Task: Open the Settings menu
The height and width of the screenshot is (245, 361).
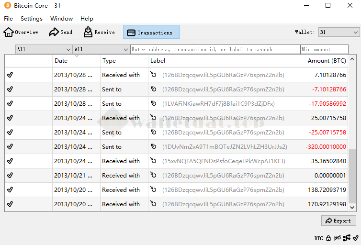Action: pos(31,19)
